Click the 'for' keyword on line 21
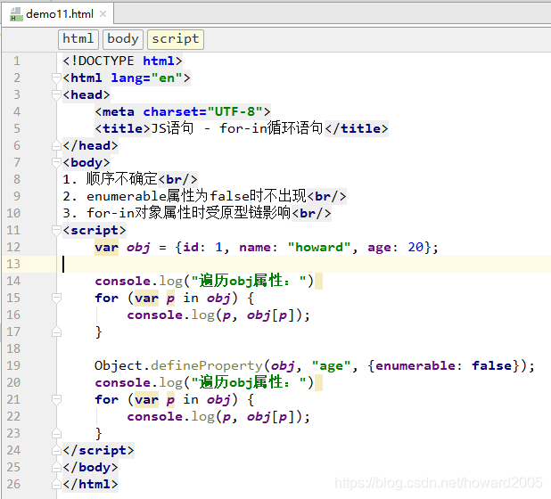The width and height of the screenshot is (551, 499). click(x=106, y=399)
